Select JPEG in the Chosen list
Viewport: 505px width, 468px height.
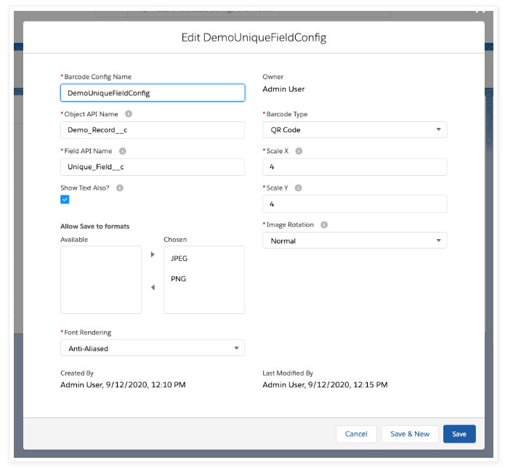pyautogui.click(x=179, y=258)
